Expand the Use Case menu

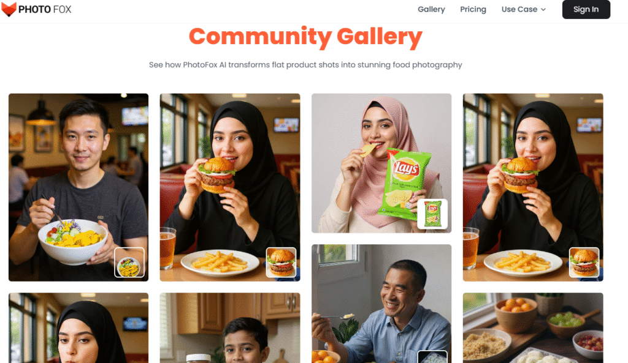(524, 9)
